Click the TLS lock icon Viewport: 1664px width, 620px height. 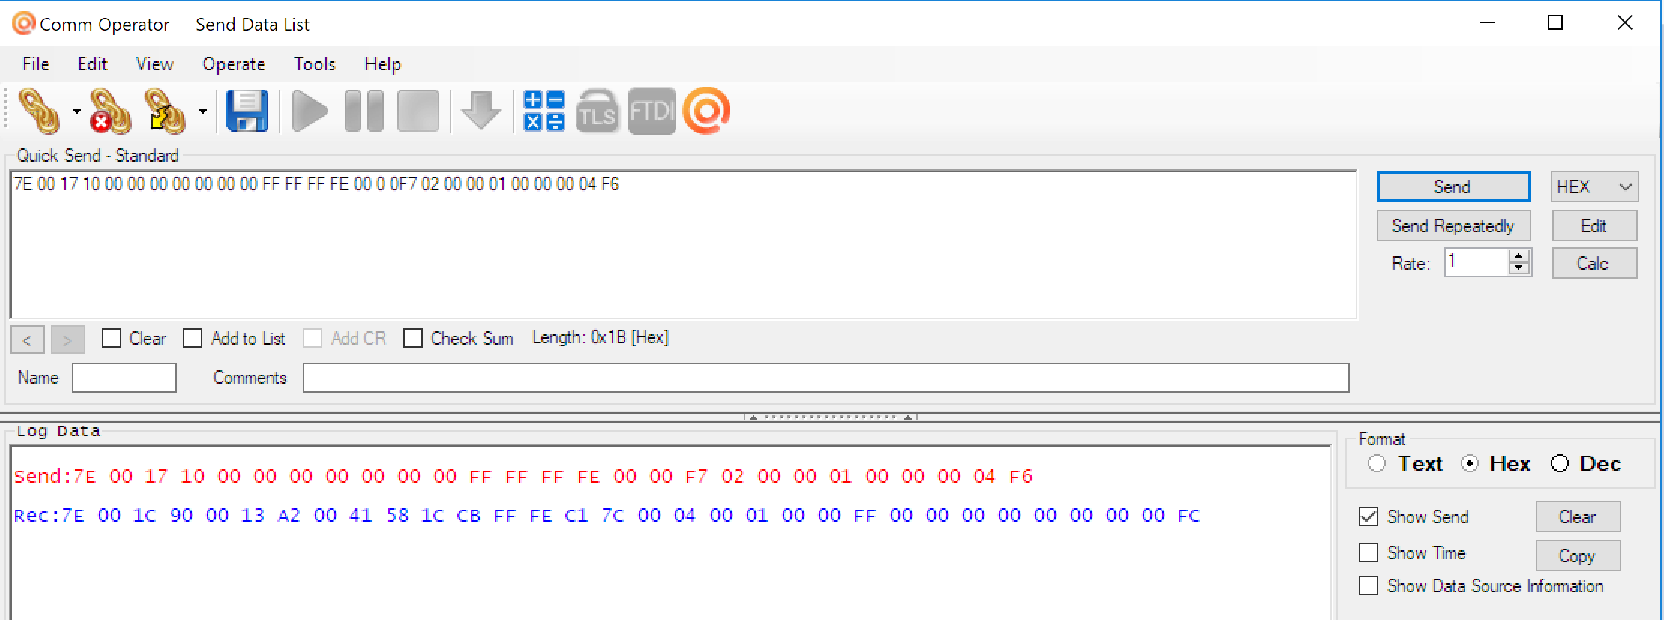coord(598,112)
